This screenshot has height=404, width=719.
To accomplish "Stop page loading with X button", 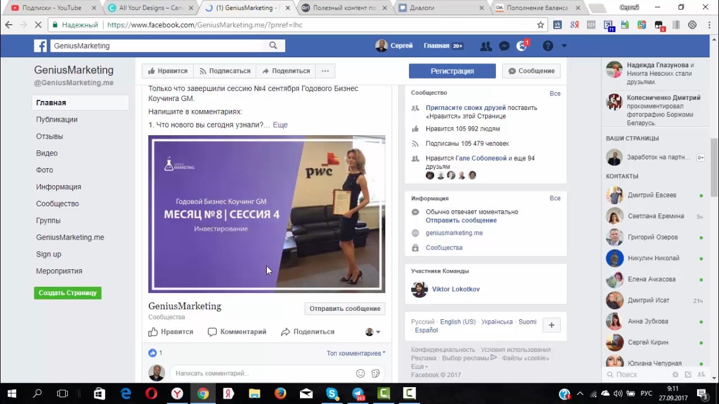I will pos(38,25).
